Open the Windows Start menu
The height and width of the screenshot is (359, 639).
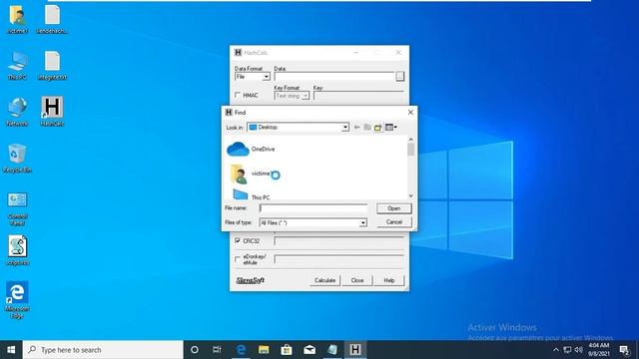click(x=11, y=350)
